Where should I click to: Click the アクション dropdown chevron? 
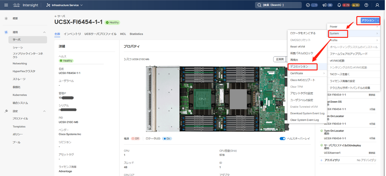point(378,20)
